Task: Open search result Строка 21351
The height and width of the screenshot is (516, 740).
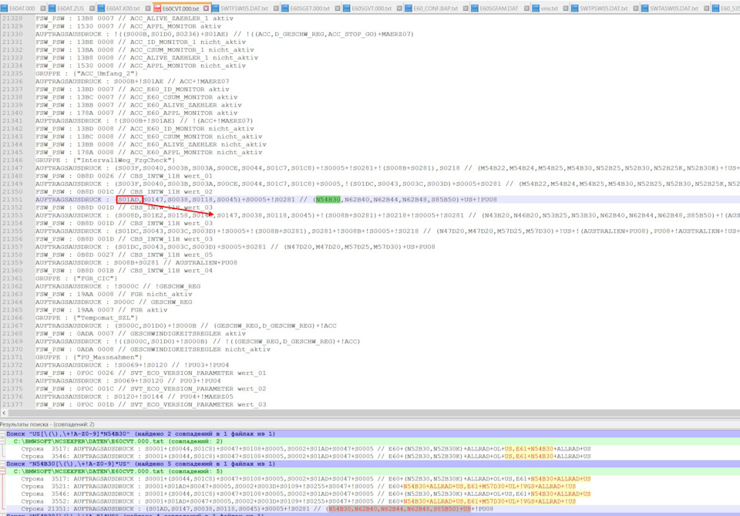Action: tap(257, 509)
